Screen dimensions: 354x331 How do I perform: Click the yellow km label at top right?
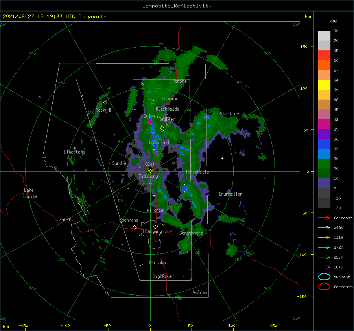(x=308, y=17)
